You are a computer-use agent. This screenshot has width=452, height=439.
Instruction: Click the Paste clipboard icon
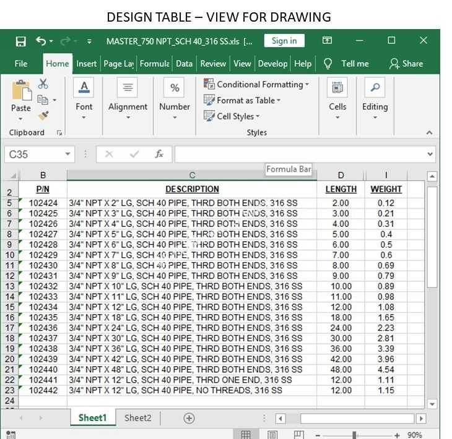[x=21, y=90]
